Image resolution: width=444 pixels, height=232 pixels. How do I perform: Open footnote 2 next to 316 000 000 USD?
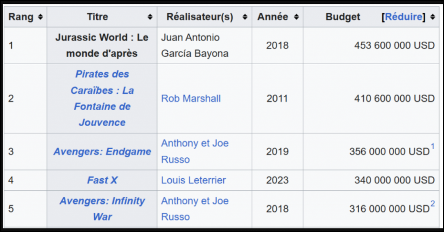433,203
